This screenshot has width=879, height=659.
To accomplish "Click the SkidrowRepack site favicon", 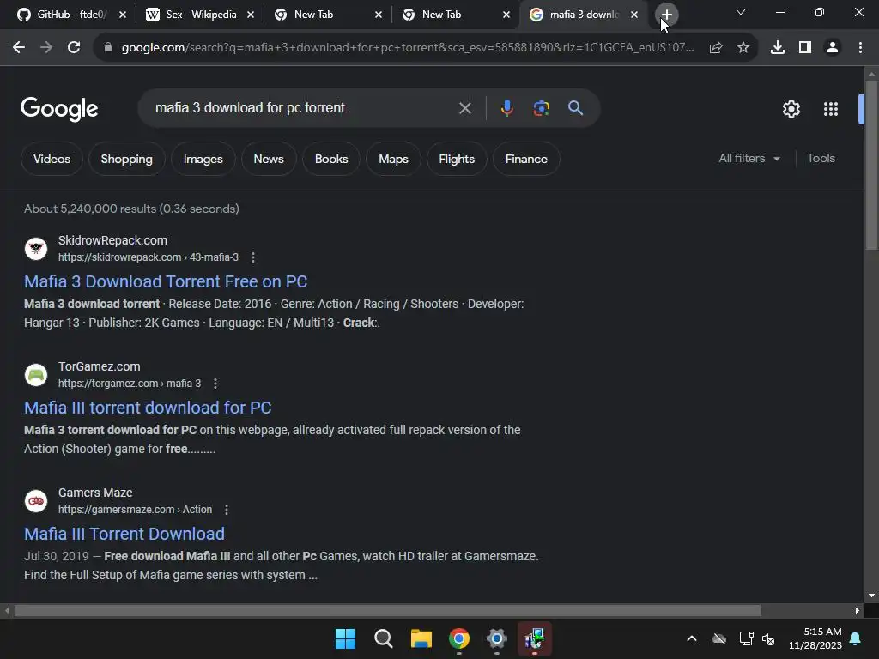I will tap(36, 248).
